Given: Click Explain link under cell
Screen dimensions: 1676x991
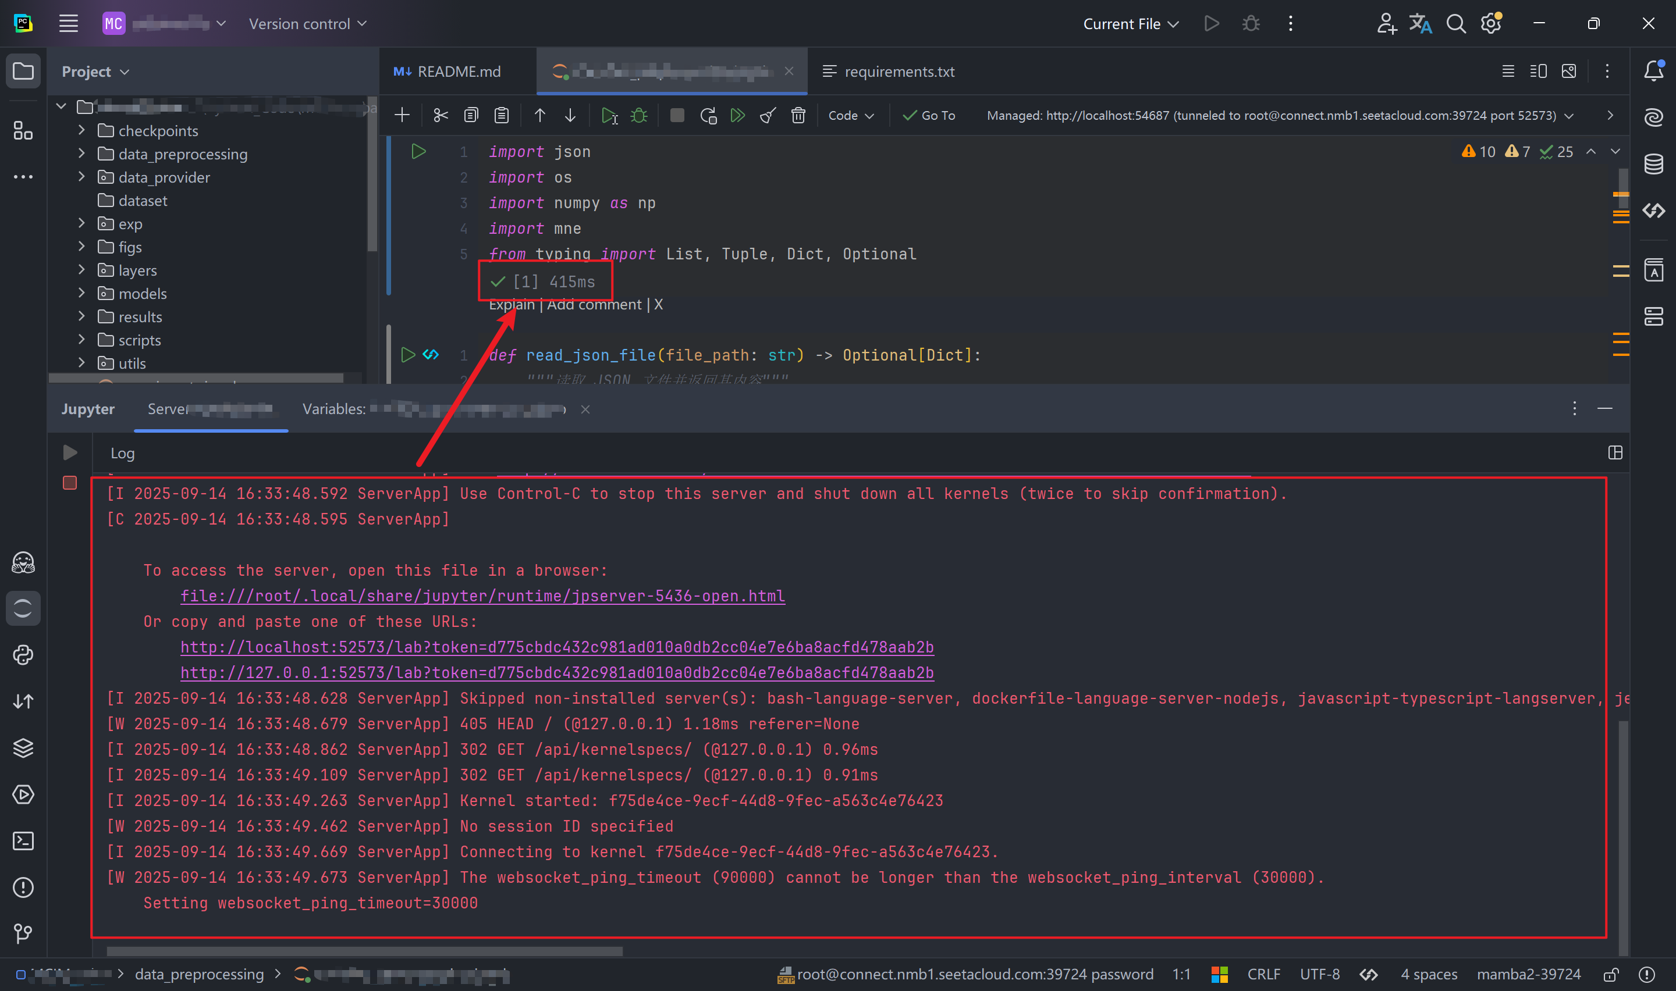Looking at the screenshot, I should tap(512, 305).
